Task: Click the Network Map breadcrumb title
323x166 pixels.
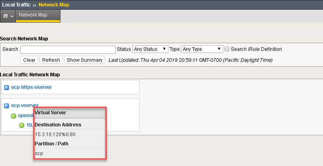Action: (x=54, y=5)
